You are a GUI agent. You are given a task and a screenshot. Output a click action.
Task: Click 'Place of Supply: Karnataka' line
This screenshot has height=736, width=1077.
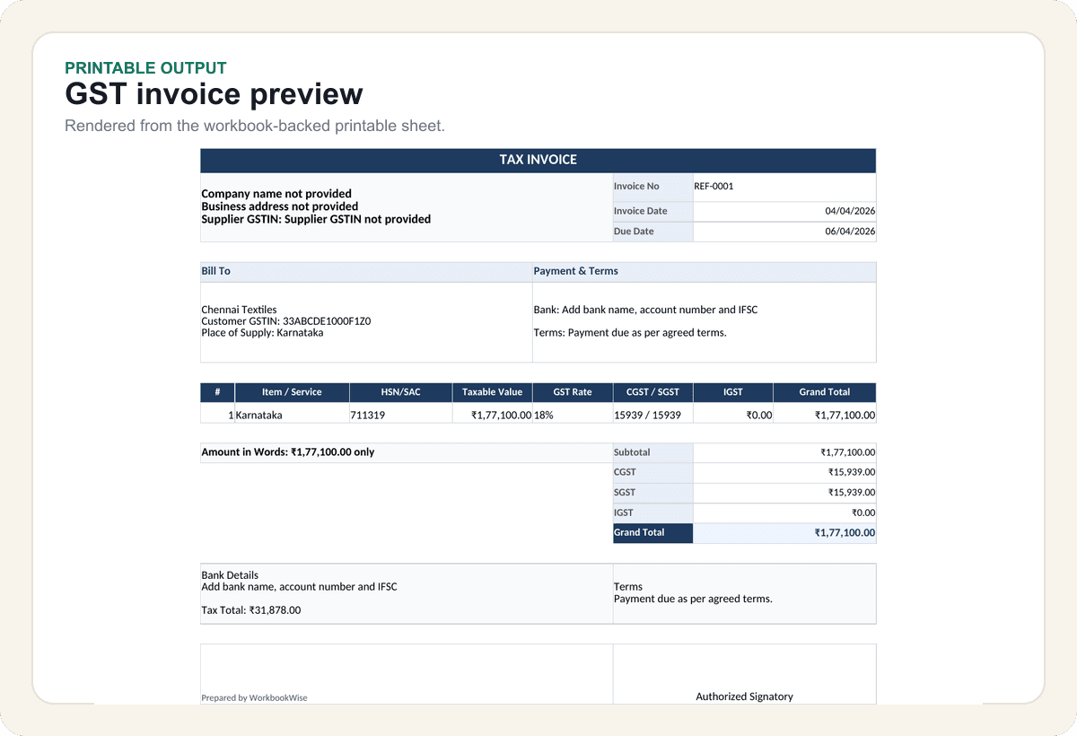tap(262, 333)
